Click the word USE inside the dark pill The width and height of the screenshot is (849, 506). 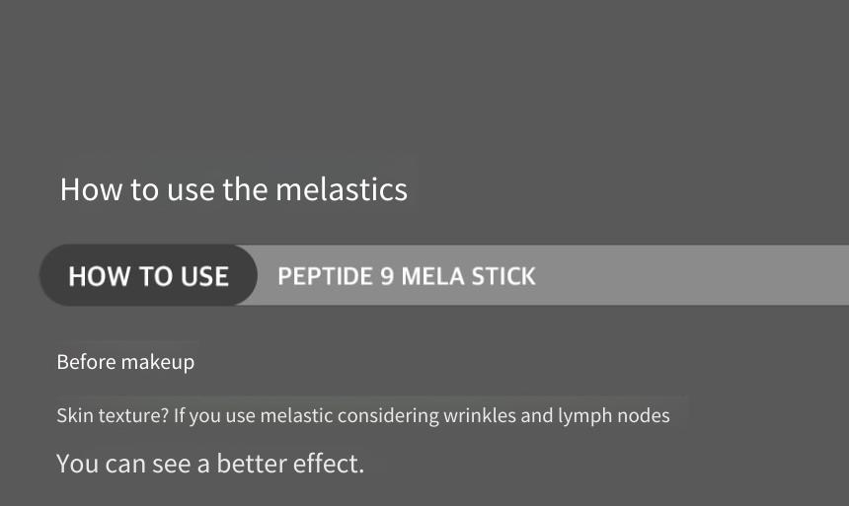(x=204, y=276)
